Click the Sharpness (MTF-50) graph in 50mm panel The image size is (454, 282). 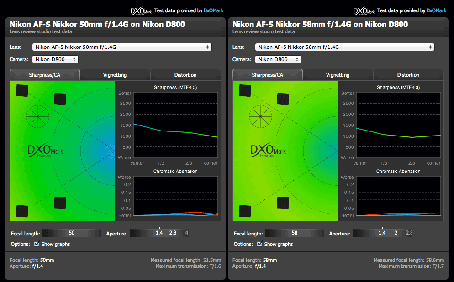[175, 125]
